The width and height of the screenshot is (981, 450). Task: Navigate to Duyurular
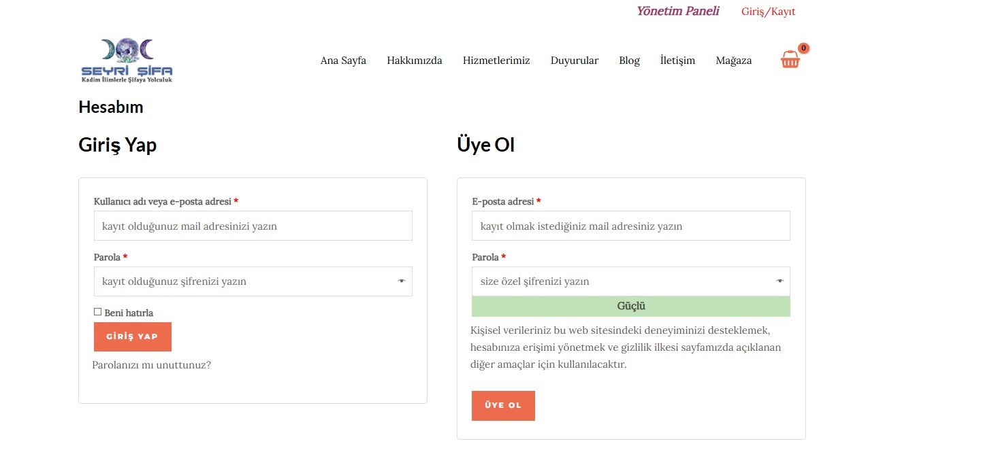point(574,60)
